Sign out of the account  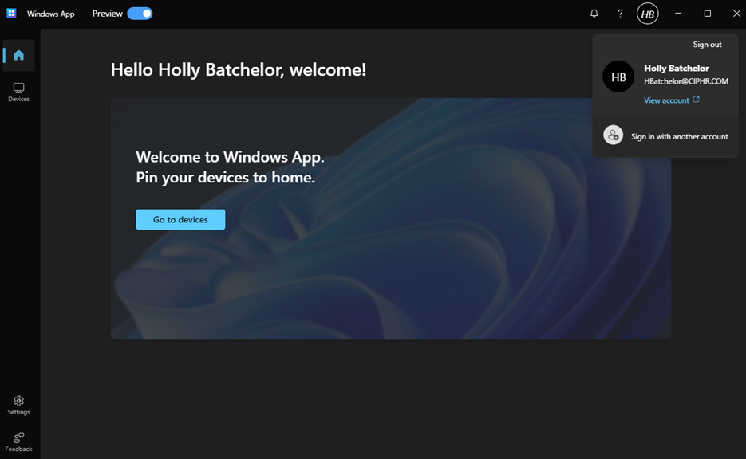point(707,44)
